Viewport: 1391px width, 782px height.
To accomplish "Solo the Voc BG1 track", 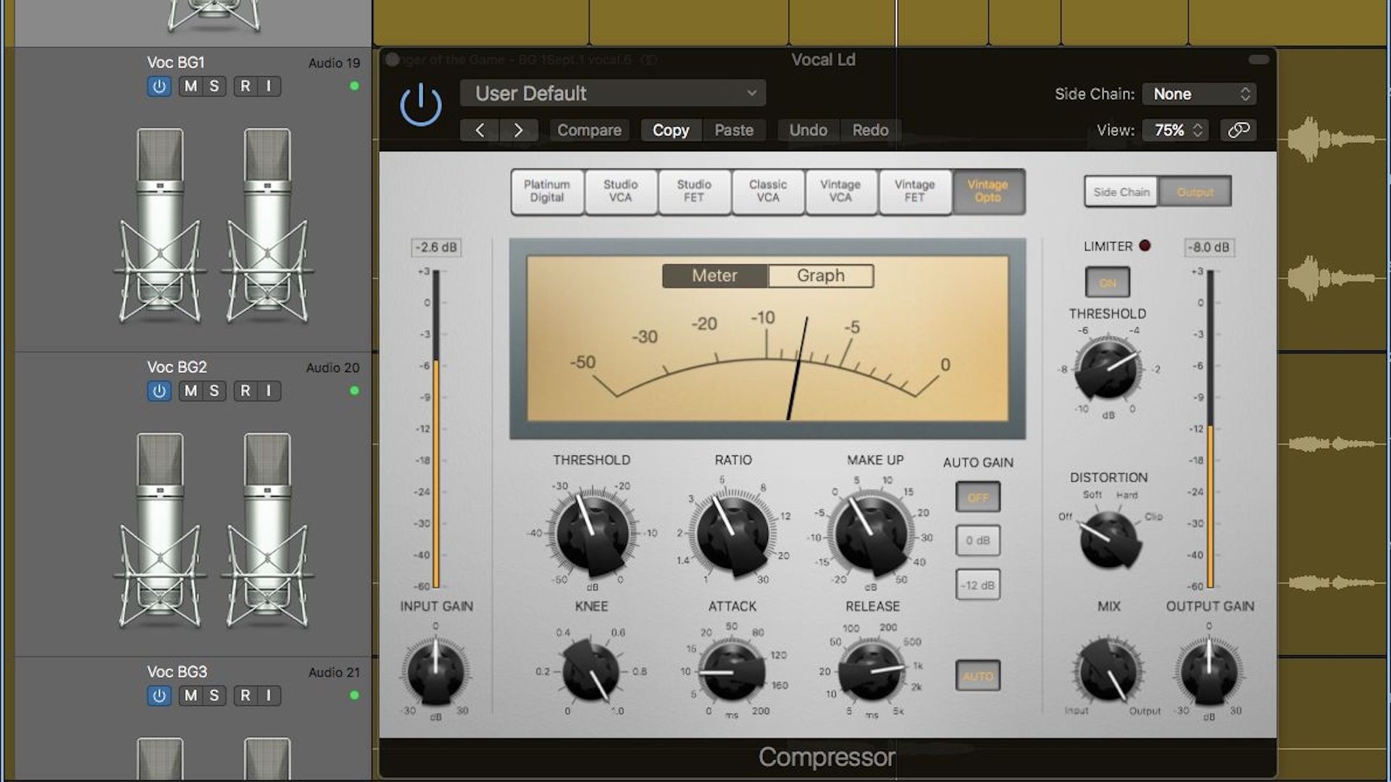I will (214, 86).
